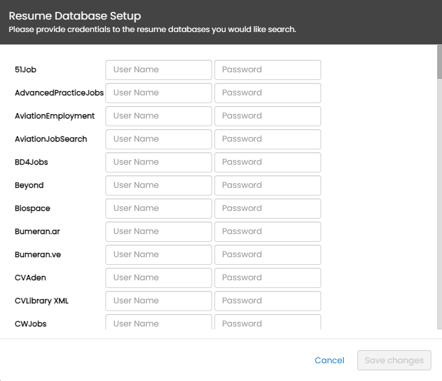
Task: Click the AdvancedPracticeJobs label
Action: point(59,92)
